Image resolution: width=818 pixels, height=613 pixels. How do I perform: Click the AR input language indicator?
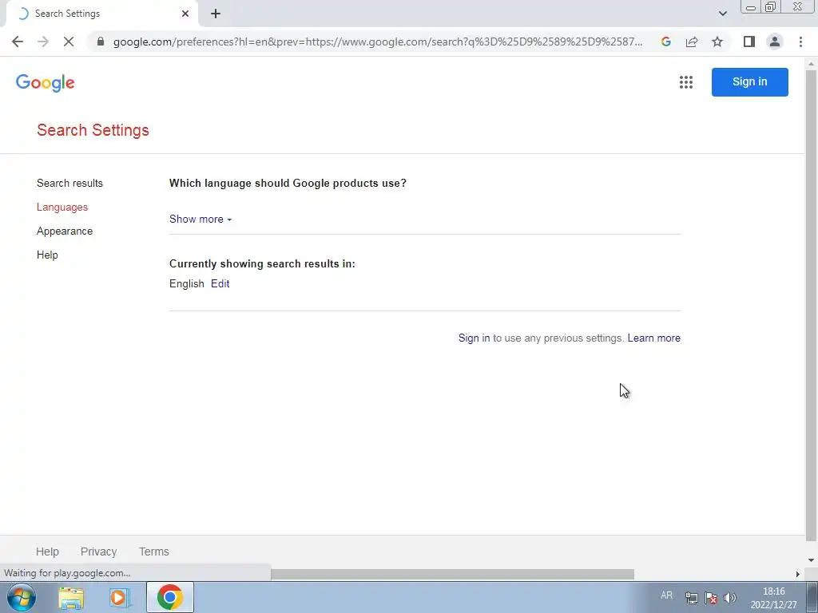point(666,595)
